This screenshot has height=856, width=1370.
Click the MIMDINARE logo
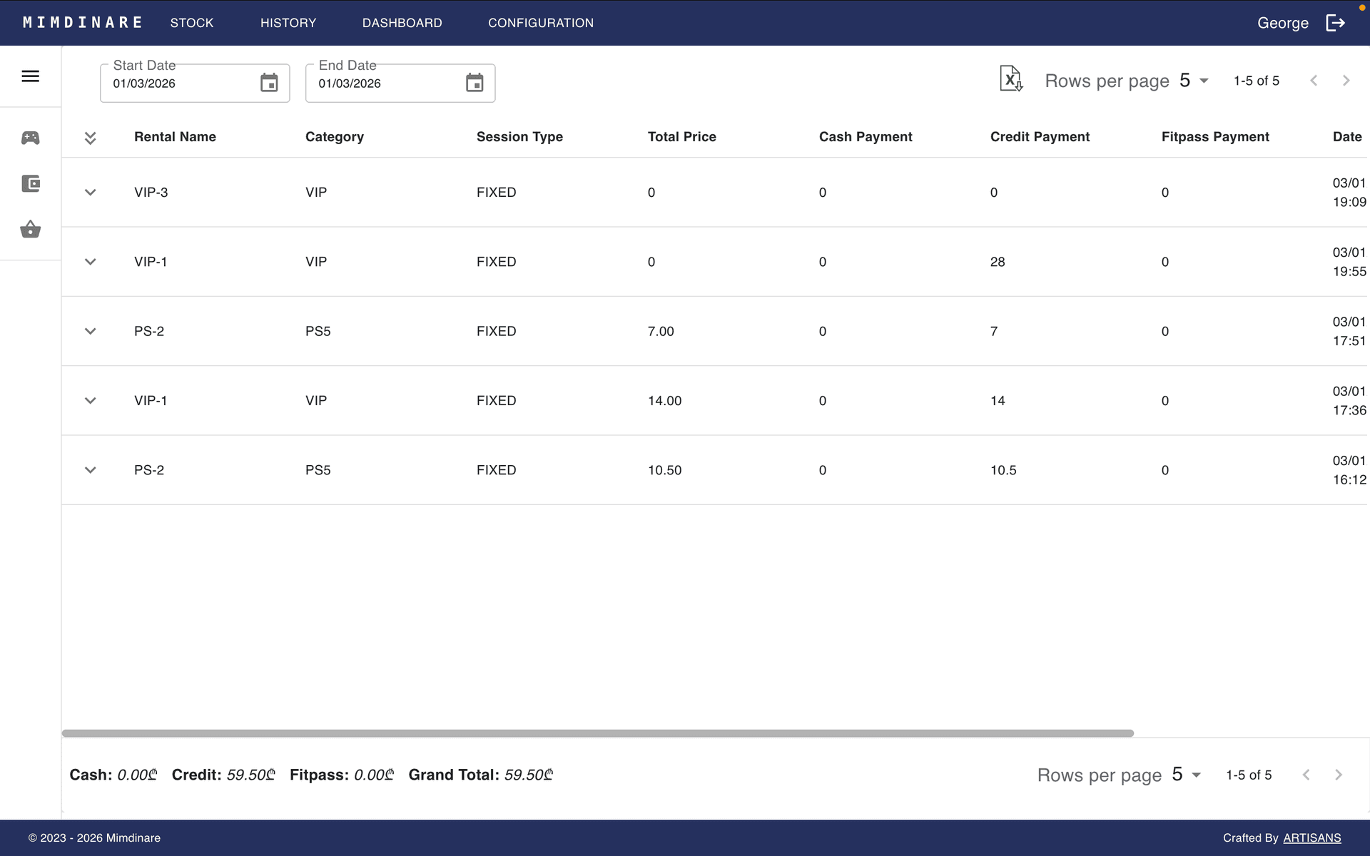82,23
